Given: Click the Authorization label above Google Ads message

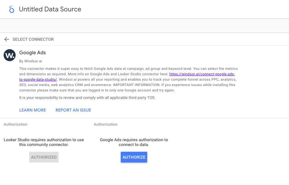Looking at the screenshot, I should click(106, 124).
